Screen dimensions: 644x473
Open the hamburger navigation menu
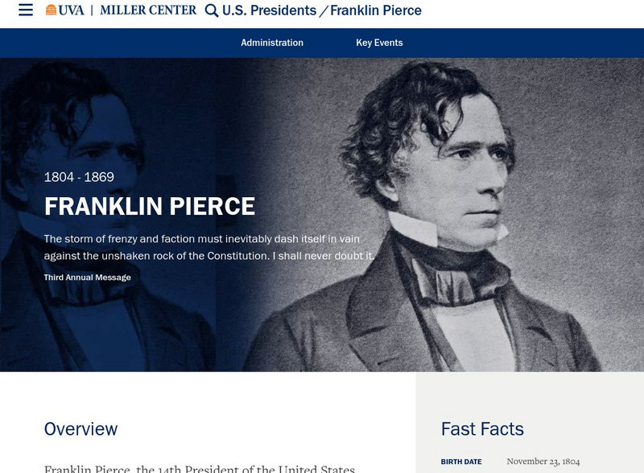(x=26, y=10)
